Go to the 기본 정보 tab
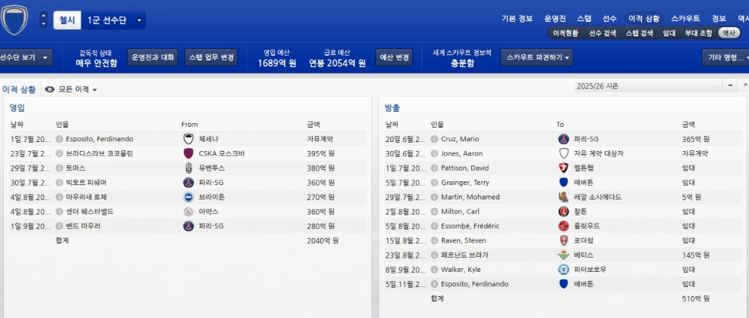Image resolution: width=749 pixels, height=318 pixels. (x=516, y=18)
